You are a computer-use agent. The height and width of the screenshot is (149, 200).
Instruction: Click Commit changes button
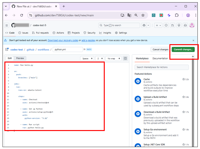pyautogui.click(x=183, y=50)
